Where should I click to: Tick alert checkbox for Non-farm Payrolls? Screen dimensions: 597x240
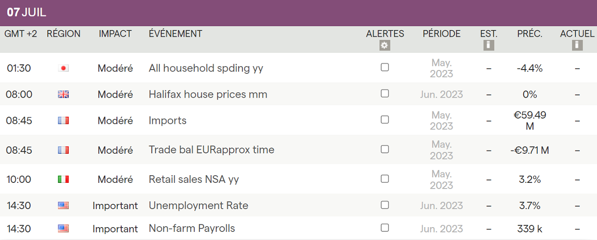coord(385,228)
